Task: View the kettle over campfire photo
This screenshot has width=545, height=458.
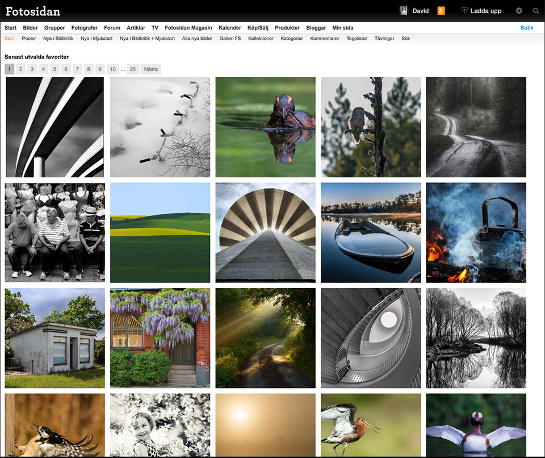Action: [x=476, y=232]
